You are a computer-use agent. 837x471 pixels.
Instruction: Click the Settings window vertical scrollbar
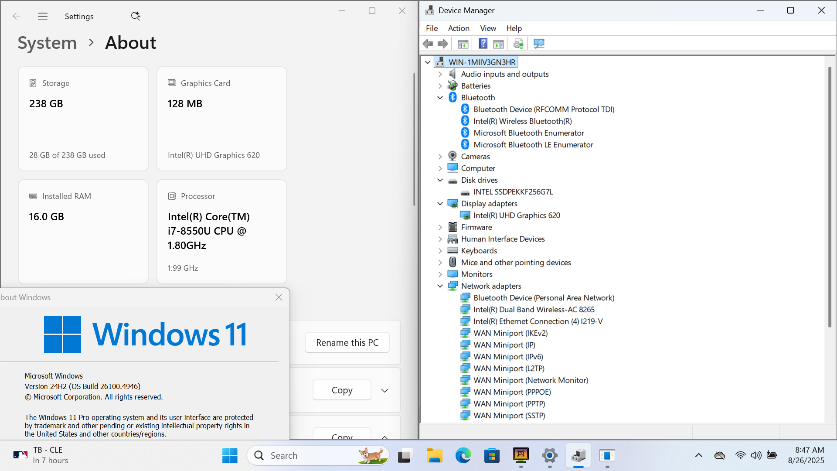pyautogui.click(x=415, y=140)
